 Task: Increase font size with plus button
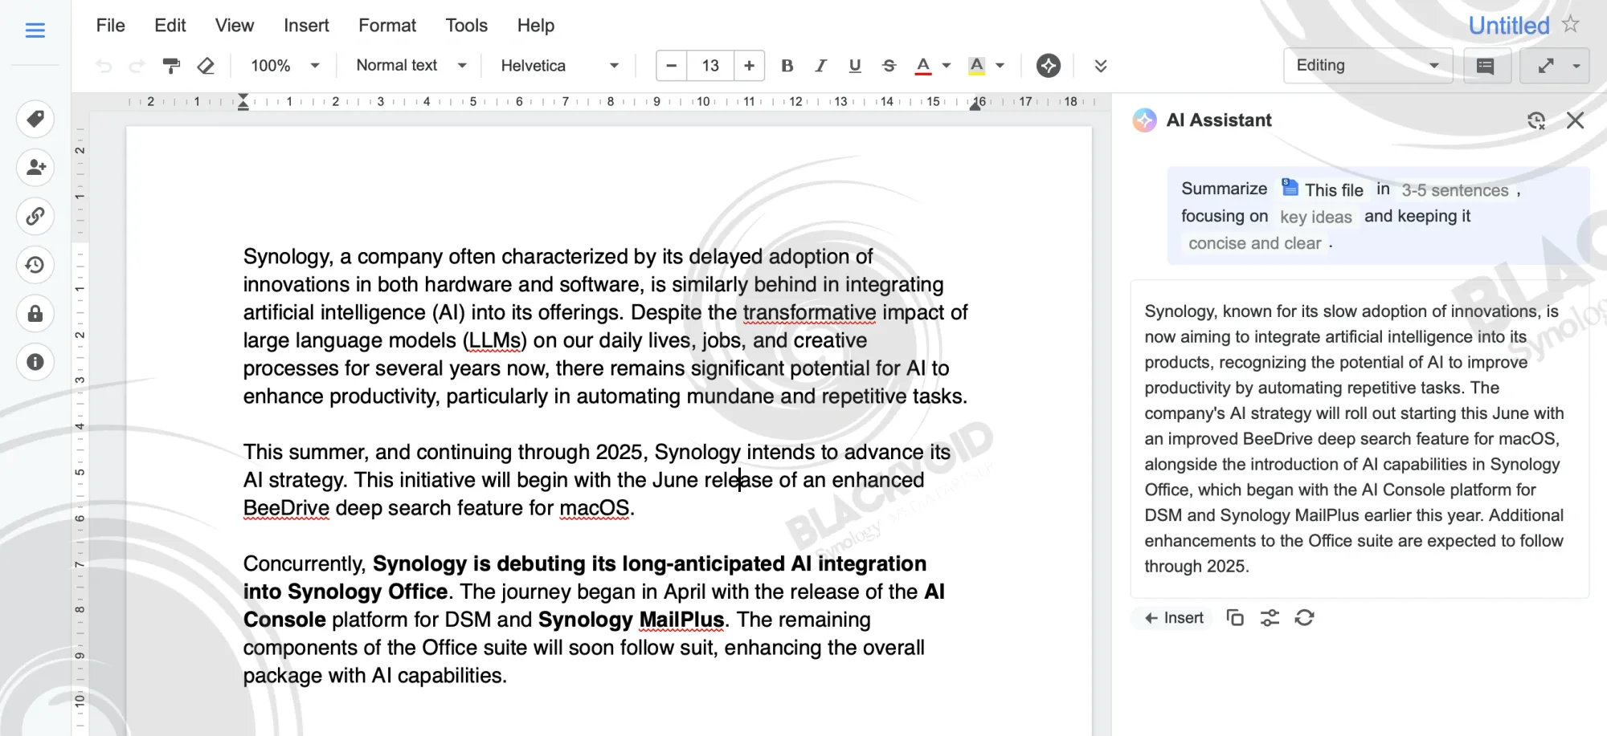pyautogui.click(x=749, y=66)
